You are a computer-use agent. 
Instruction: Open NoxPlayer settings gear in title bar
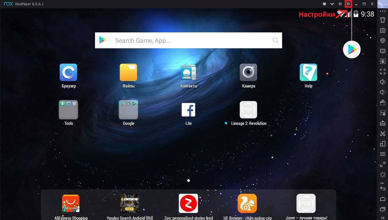click(x=348, y=4)
